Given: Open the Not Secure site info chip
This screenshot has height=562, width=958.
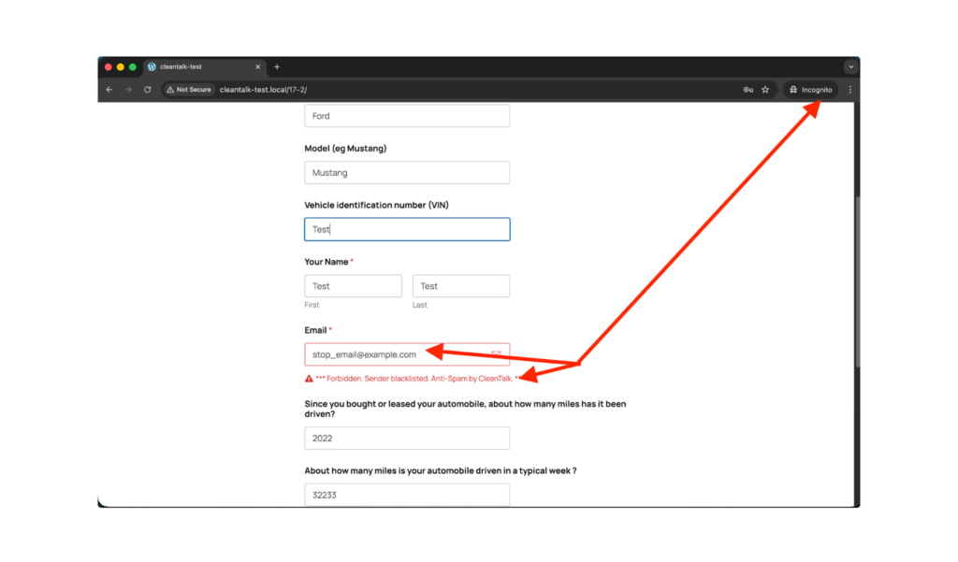Looking at the screenshot, I should (189, 90).
